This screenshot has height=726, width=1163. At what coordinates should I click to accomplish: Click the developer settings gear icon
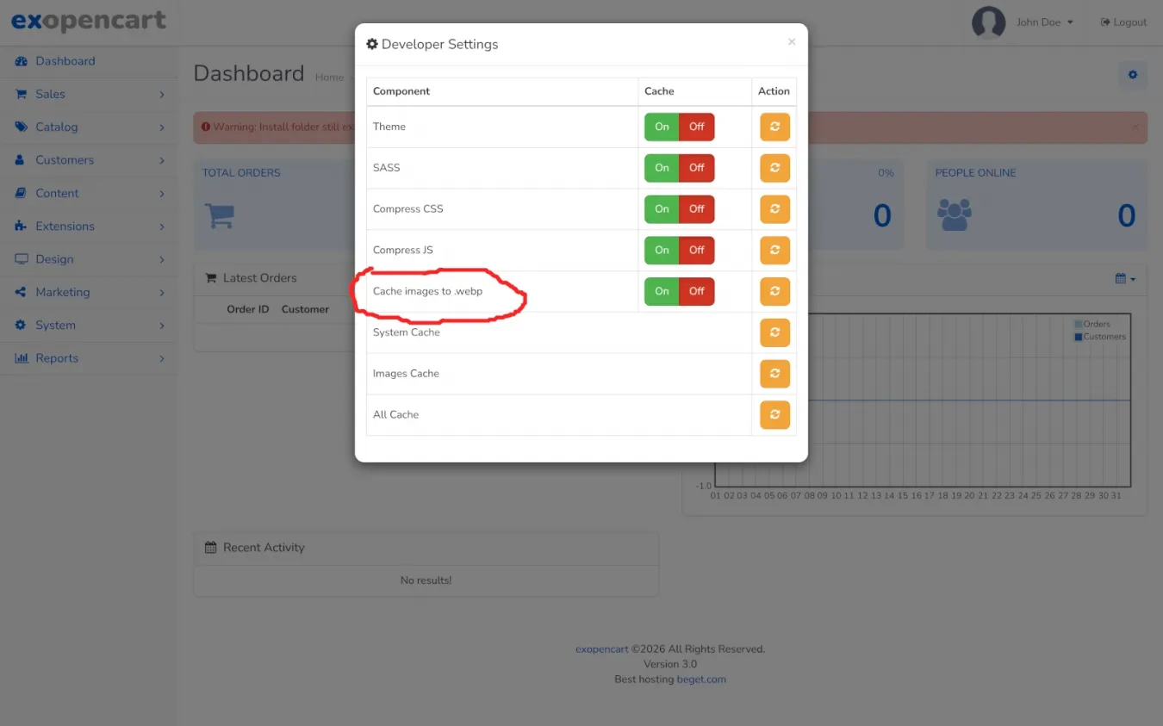click(1132, 75)
